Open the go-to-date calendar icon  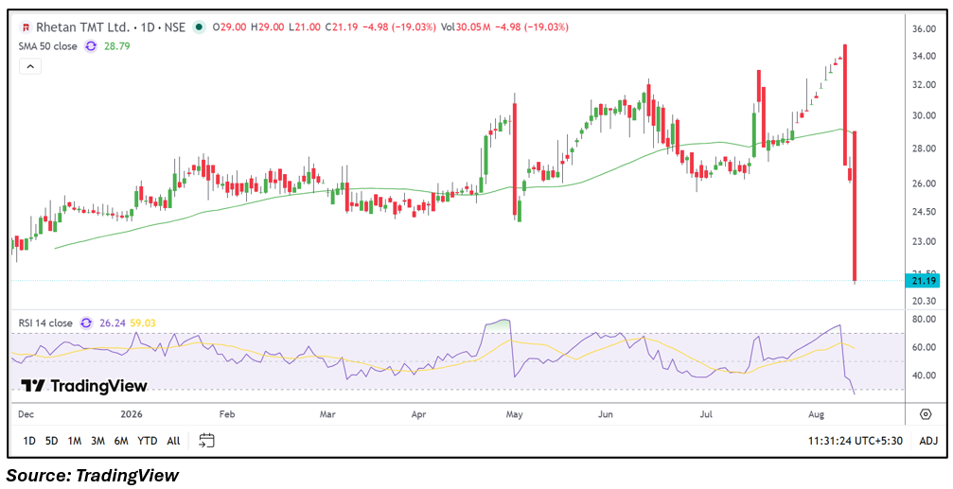pyautogui.click(x=206, y=441)
